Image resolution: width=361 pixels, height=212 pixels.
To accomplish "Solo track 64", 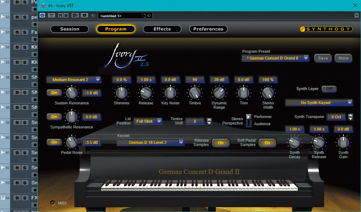I will [x=25, y=198].
